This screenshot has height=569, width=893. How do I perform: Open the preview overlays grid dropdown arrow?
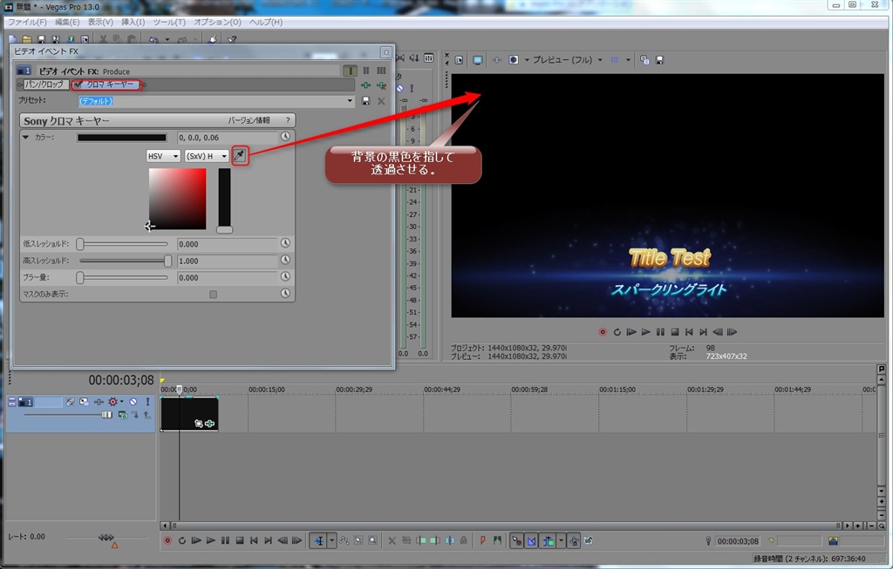point(628,60)
